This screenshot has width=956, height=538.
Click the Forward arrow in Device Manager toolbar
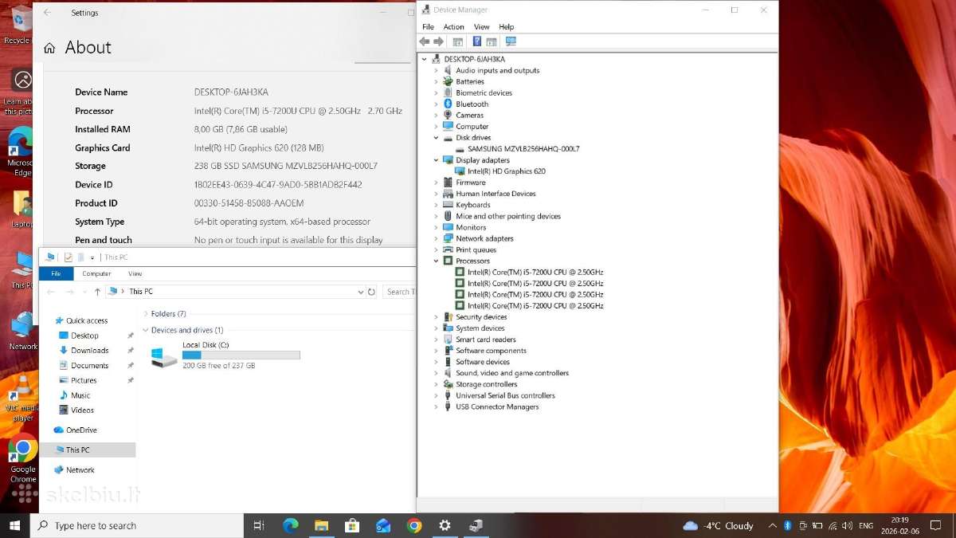coord(438,41)
